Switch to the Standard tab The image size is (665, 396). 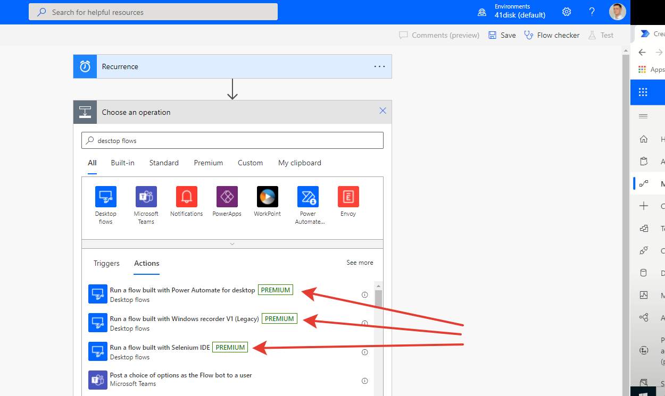[x=164, y=163]
